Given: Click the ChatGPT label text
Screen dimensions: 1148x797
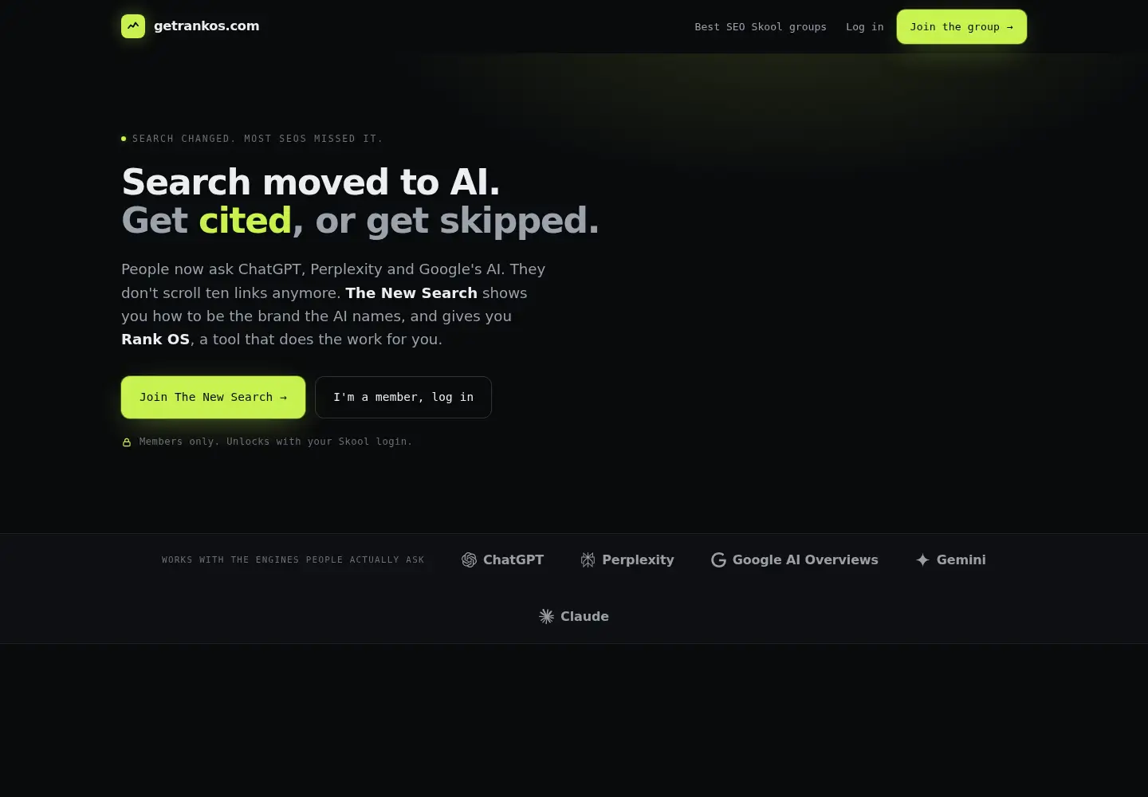Looking at the screenshot, I should (513, 560).
